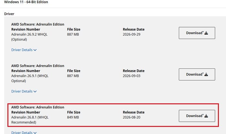Click 887 MB size of Adrenalin 26.9.1
The image size is (226, 134).
pos(73,76)
